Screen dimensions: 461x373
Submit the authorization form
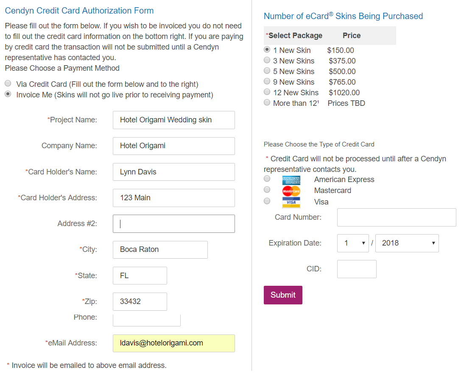283,295
